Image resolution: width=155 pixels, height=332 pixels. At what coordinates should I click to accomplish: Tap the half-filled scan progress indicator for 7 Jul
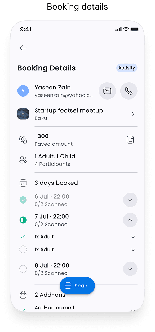tap(23, 220)
